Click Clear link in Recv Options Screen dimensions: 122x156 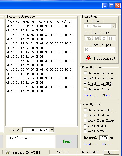106,95
